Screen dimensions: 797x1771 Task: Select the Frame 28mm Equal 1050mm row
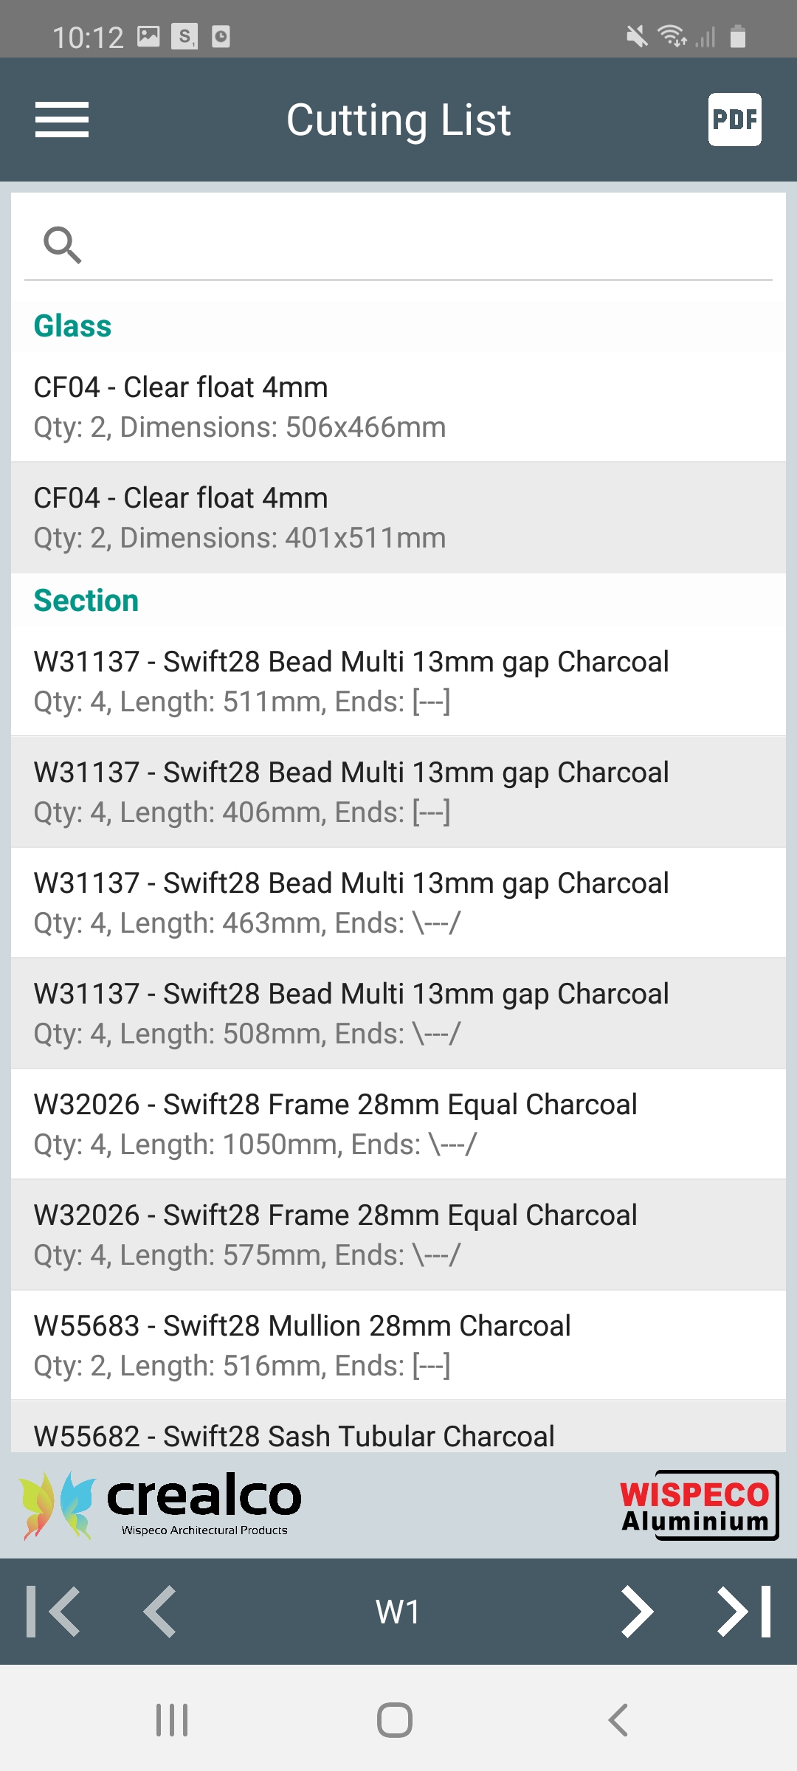click(398, 1124)
